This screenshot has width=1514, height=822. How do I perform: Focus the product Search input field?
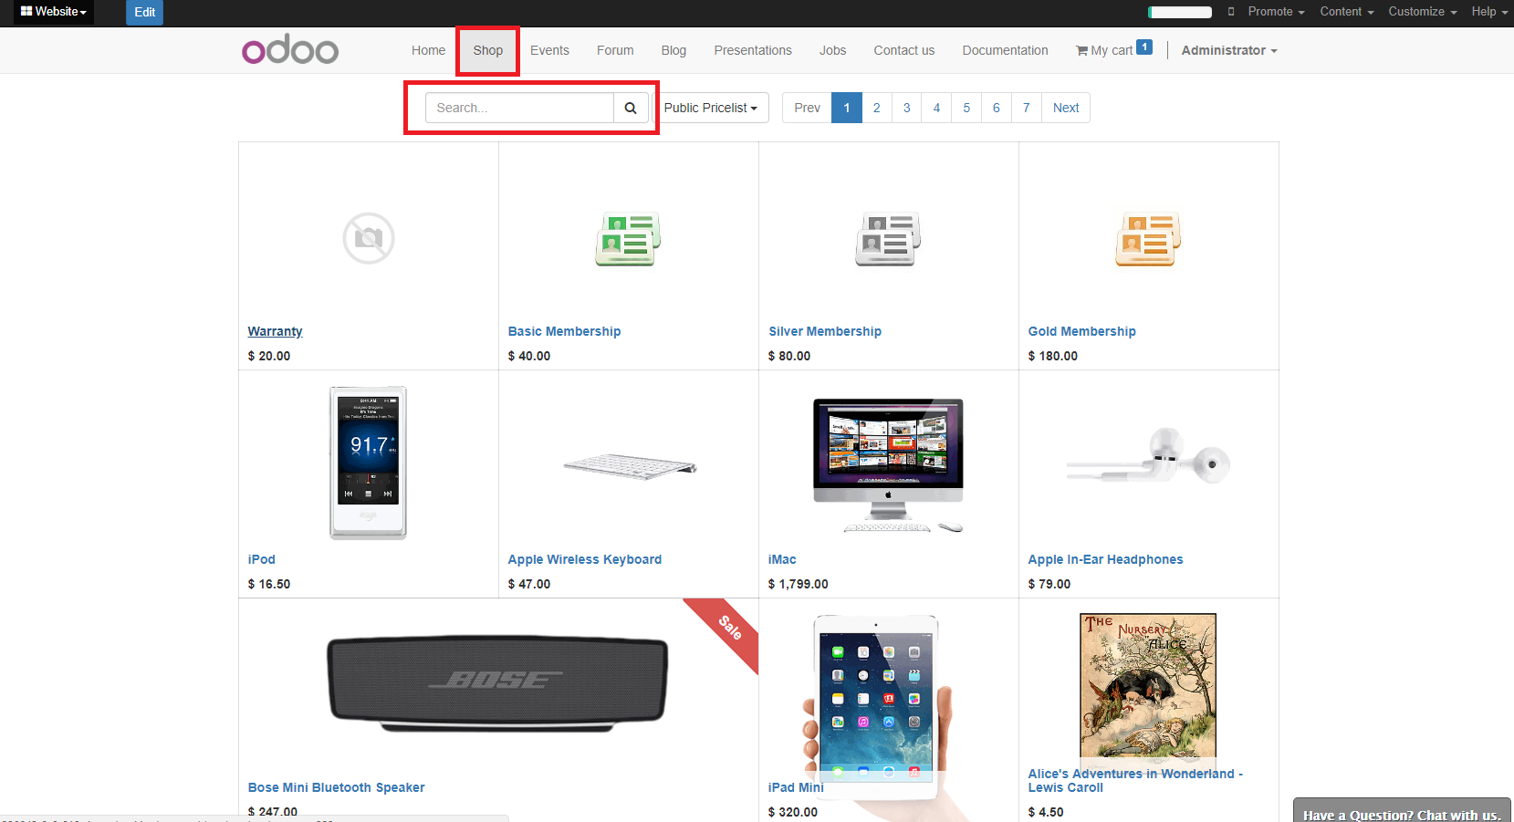tap(518, 108)
